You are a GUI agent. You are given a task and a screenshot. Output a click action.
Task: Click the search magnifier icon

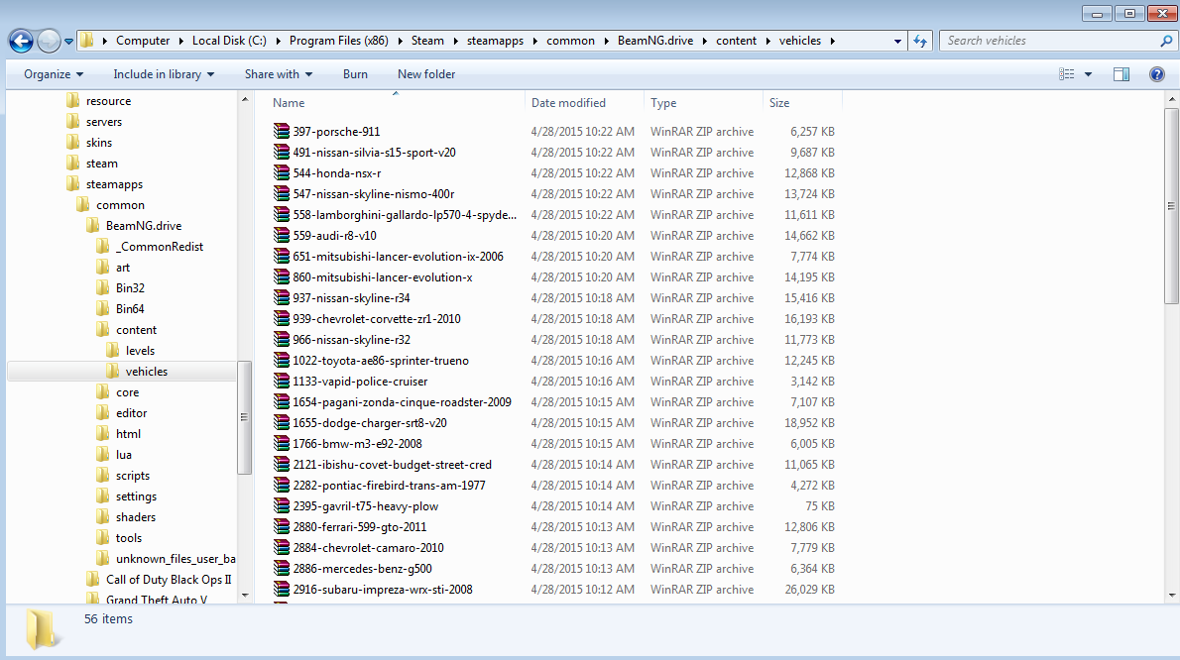(x=1166, y=41)
